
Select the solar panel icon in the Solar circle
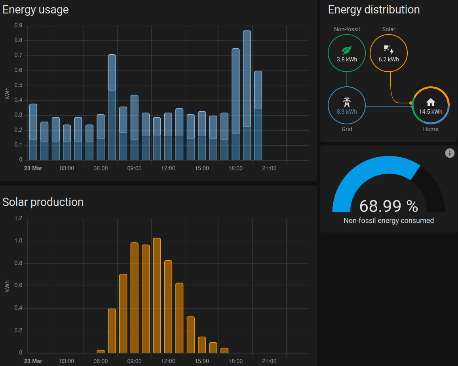click(x=388, y=50)
